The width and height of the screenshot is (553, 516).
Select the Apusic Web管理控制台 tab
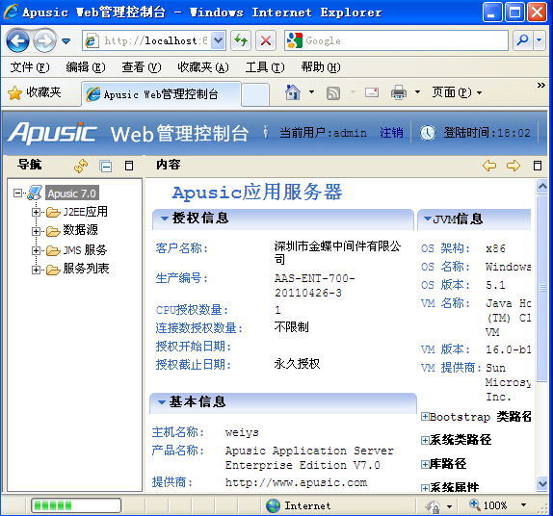pos(161,94)
